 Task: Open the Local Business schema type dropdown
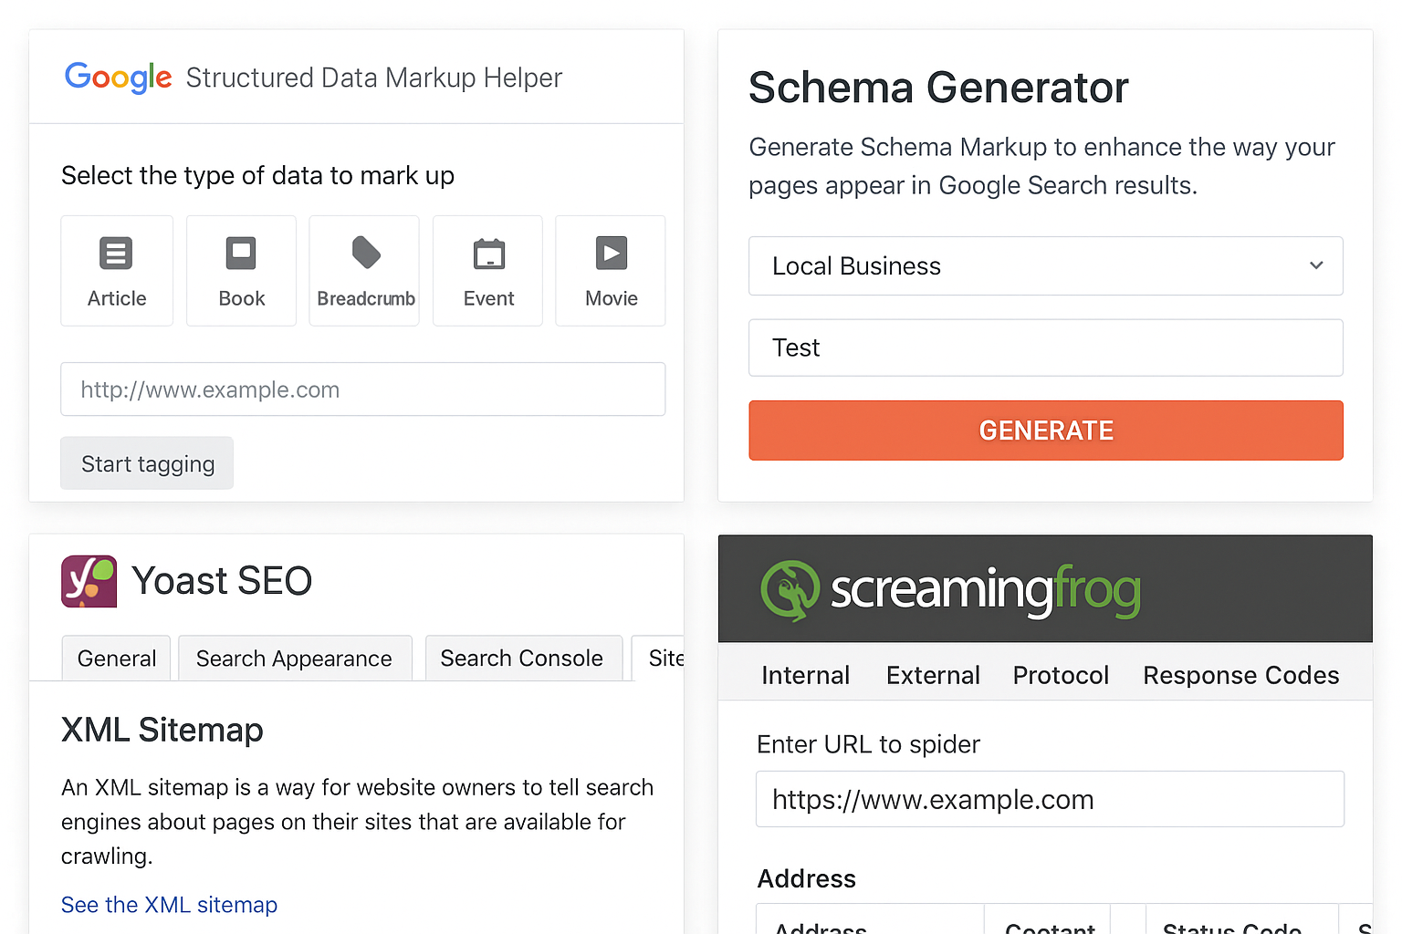tap(1044, 265)
